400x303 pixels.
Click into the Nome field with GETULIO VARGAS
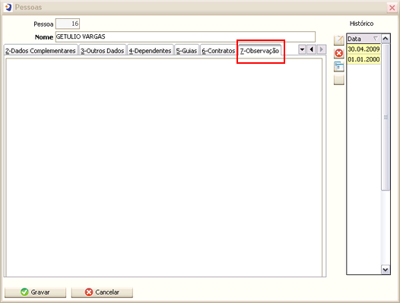point(186,36)
